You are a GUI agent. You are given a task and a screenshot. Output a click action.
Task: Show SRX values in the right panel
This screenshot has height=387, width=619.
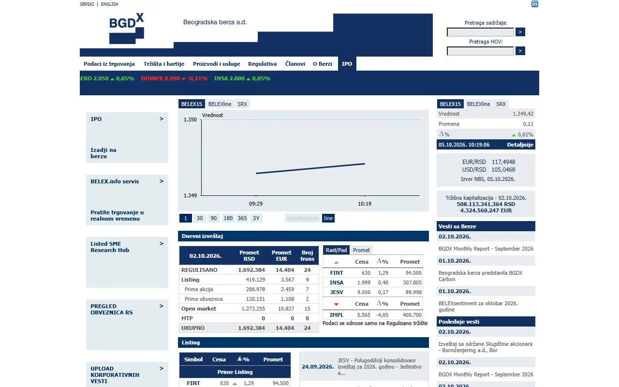(x=501, y=104)
